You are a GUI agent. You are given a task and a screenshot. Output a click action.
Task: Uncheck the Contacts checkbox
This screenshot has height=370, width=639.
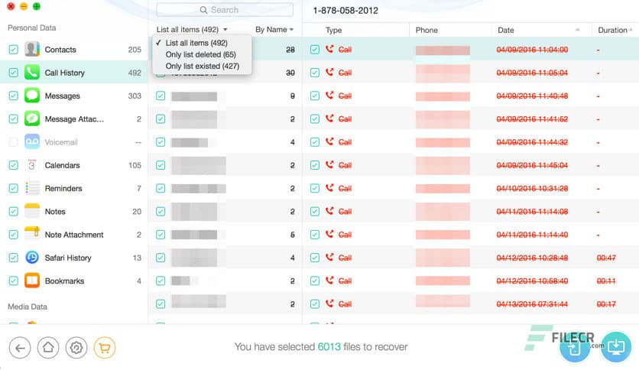pyautogui.click(x=13, y=50)
